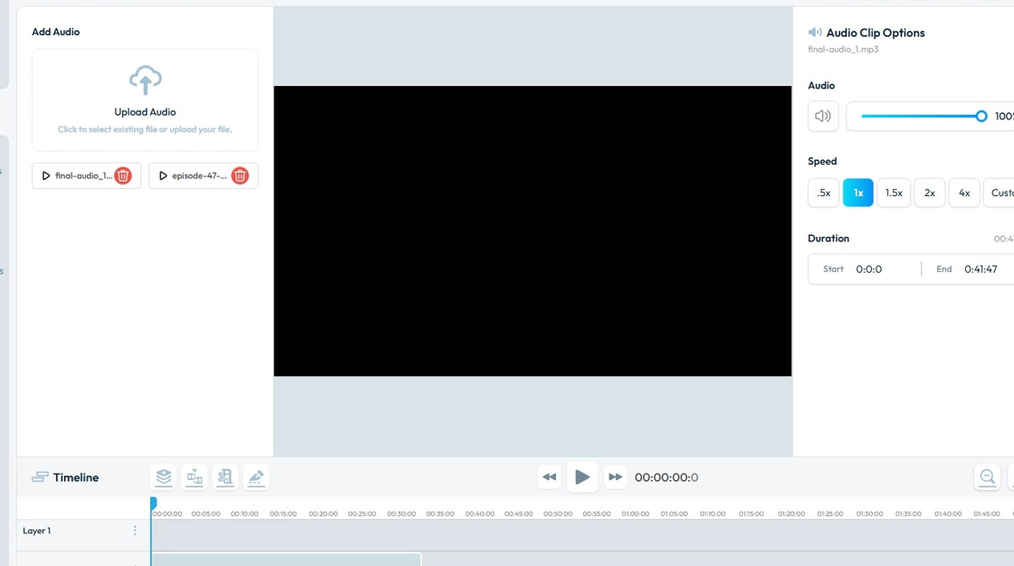
Task: Choose 4x playback speed
Action: pyautogui.click(x=964, y=193)
